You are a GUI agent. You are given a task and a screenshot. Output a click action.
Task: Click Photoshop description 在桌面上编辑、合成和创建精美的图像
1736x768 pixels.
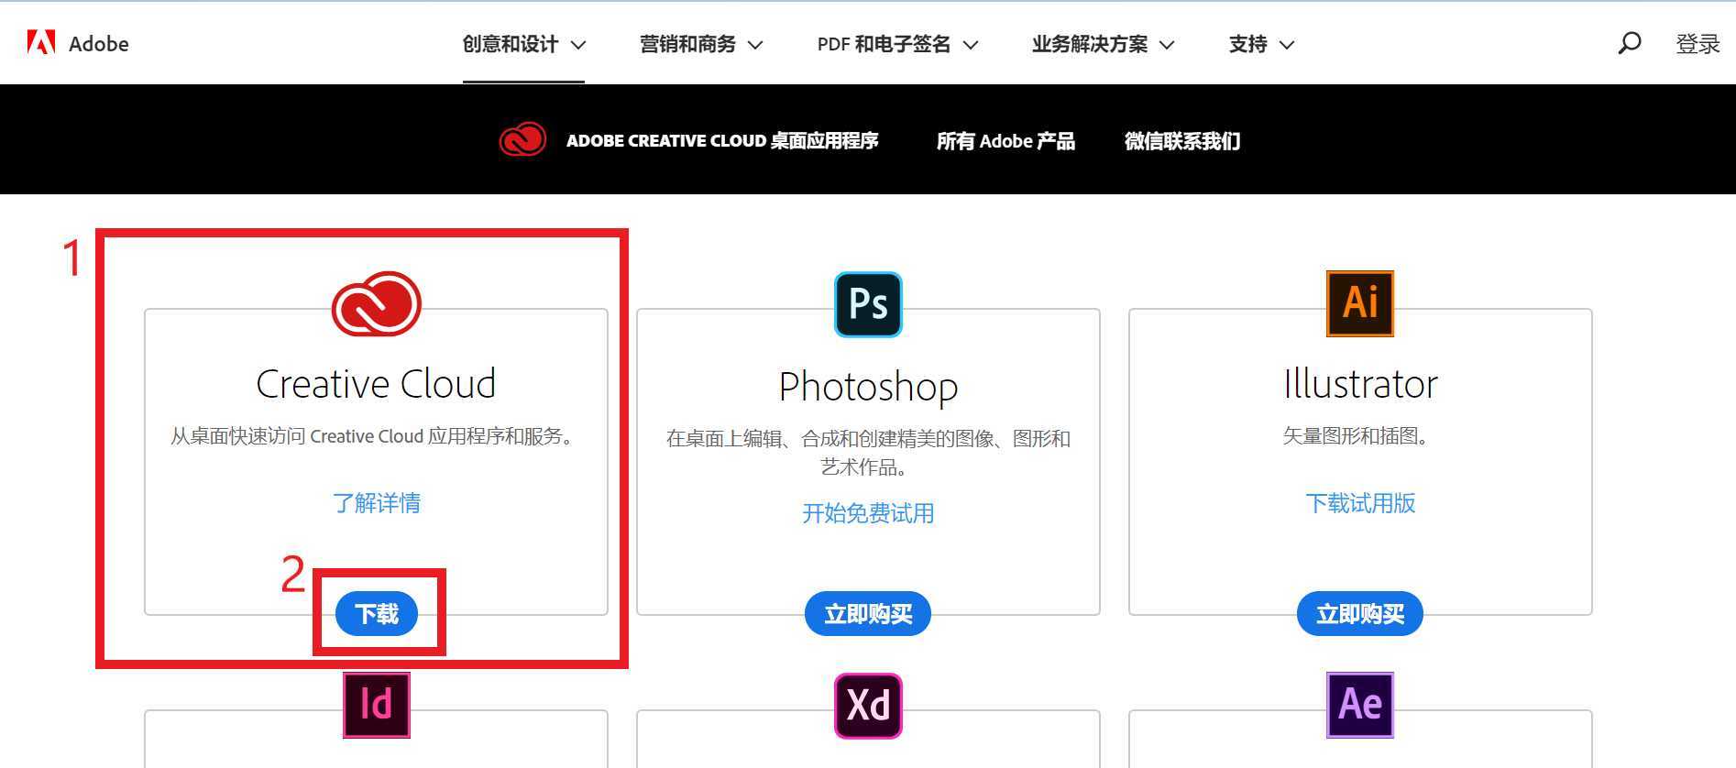click(x=868, y=452)
